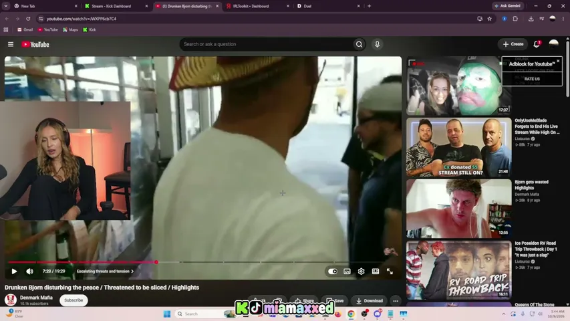Reload the page
Screen dimensions: 570x321
point(28,19)
